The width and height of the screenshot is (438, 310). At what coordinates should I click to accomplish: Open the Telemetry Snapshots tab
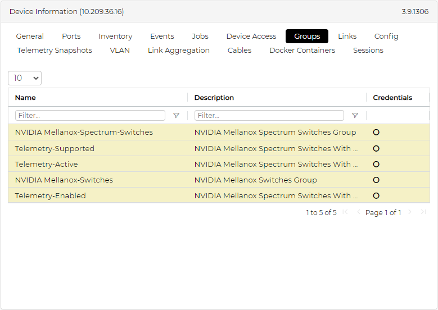tap(55, 51)
